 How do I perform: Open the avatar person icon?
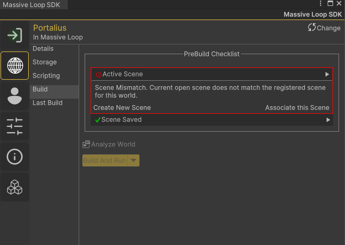[x=15, y=96]
